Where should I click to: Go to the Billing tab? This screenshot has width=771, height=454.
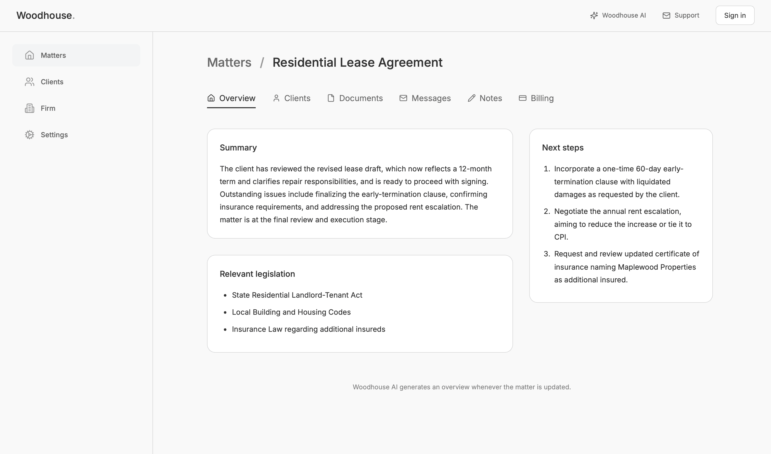tap(536, 98)
